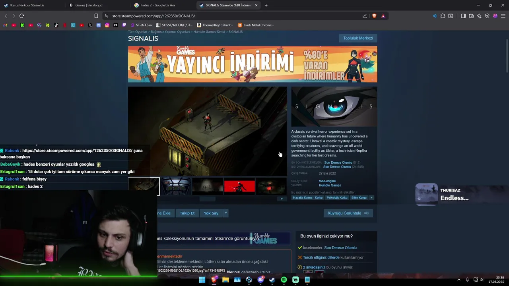Open dropdown arrow next to Yok Say
The height and width of the screenshot is (286, 509).
pyautogui.click(x=225, y=213)
